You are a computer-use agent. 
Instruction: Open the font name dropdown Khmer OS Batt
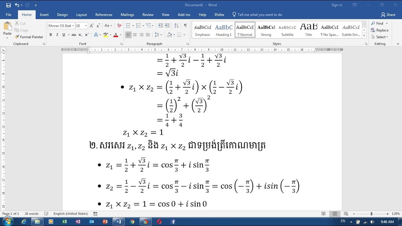tap(73, 26)
